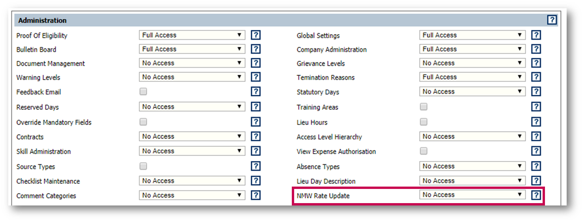Open help for NMW Rate Update
Viewport: 584px width, 222px height.
pos(536,195)
